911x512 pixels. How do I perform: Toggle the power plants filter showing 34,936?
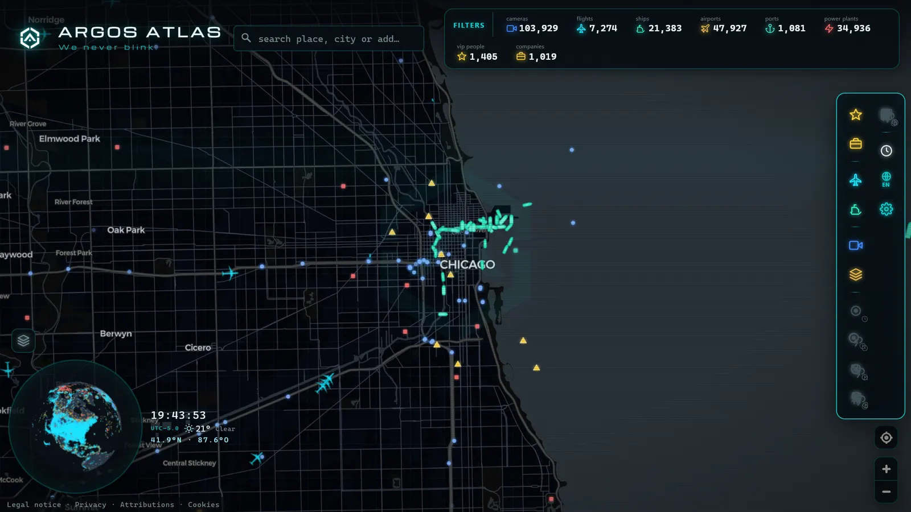click(x=847, y=24)
